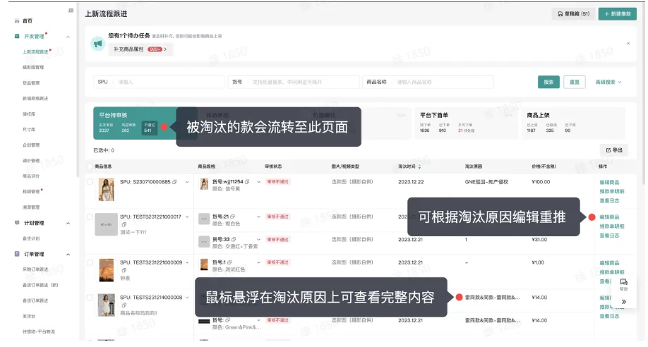Collapse the 订单管理 sidebar group
The width and height of the screenshot is (648, 347).
[68, 255]
